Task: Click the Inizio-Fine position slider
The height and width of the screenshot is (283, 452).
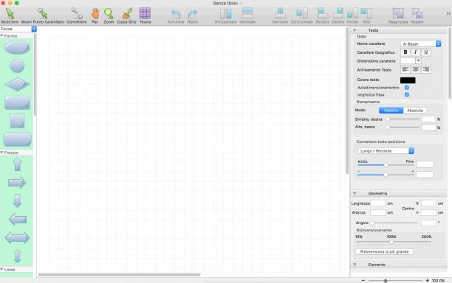Action: (386, 165)
